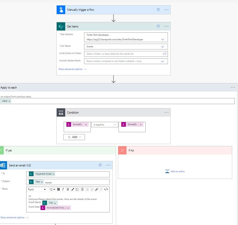
Task: Click the Manually trigger a flow title
Action: click(x=80, y=10)
